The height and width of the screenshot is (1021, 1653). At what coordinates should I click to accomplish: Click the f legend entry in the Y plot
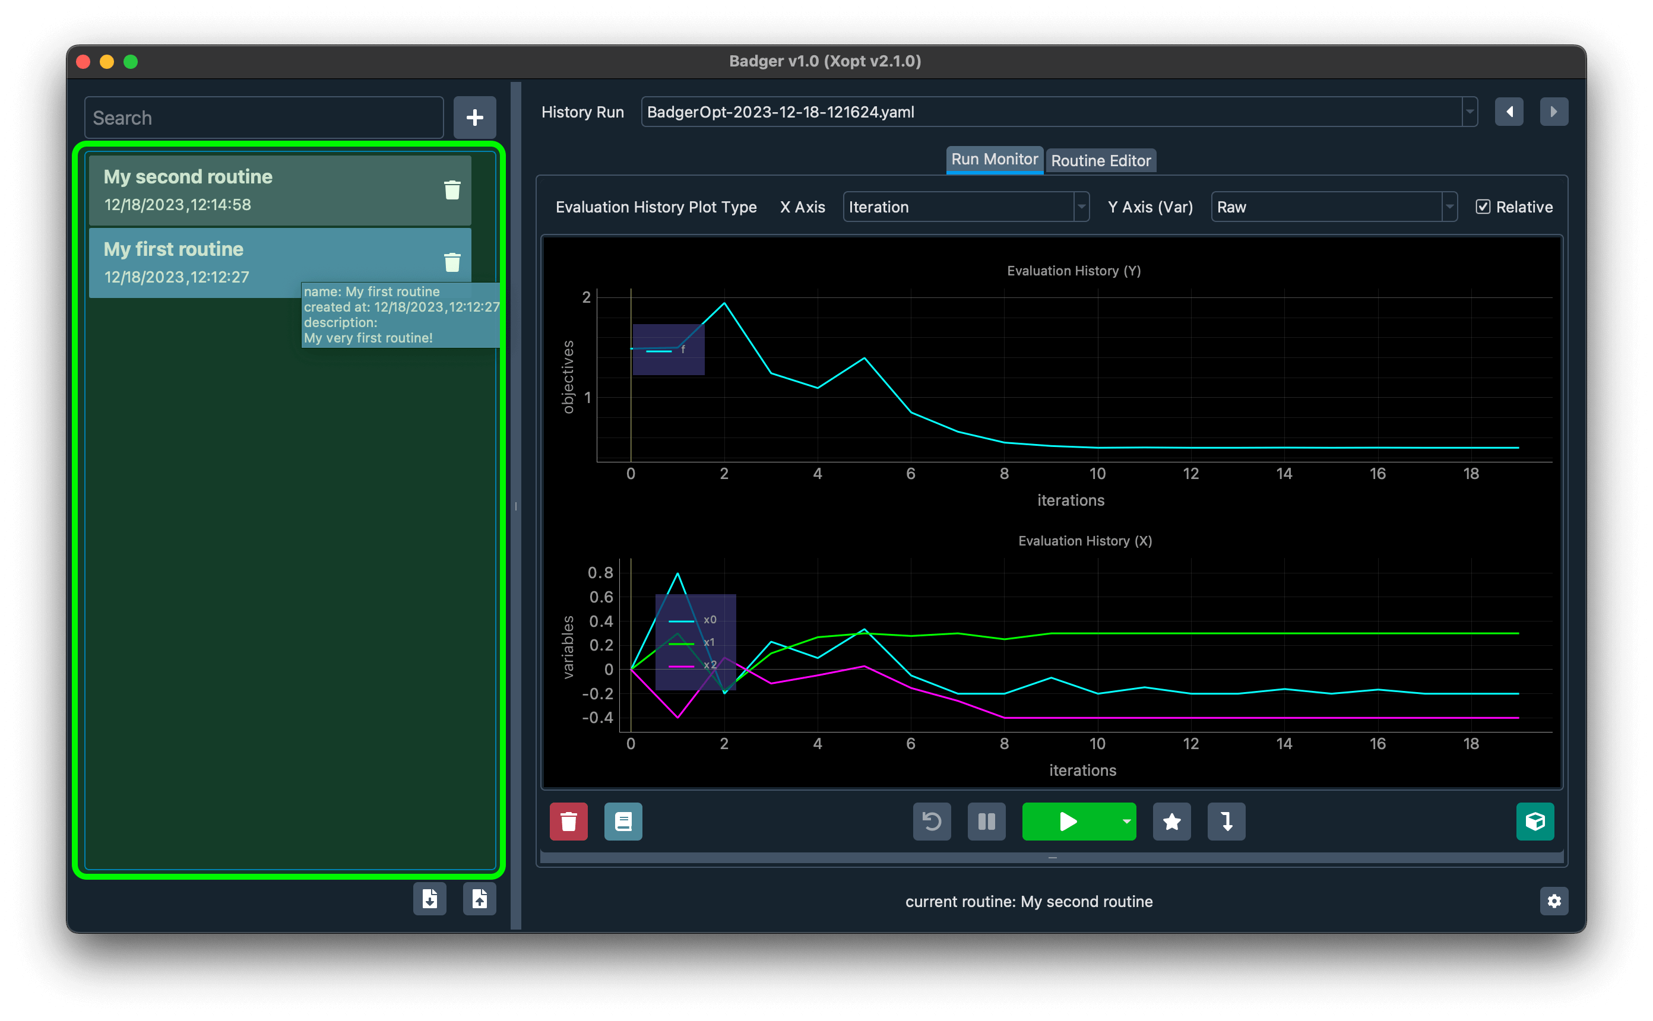click(x=666, y=350)
